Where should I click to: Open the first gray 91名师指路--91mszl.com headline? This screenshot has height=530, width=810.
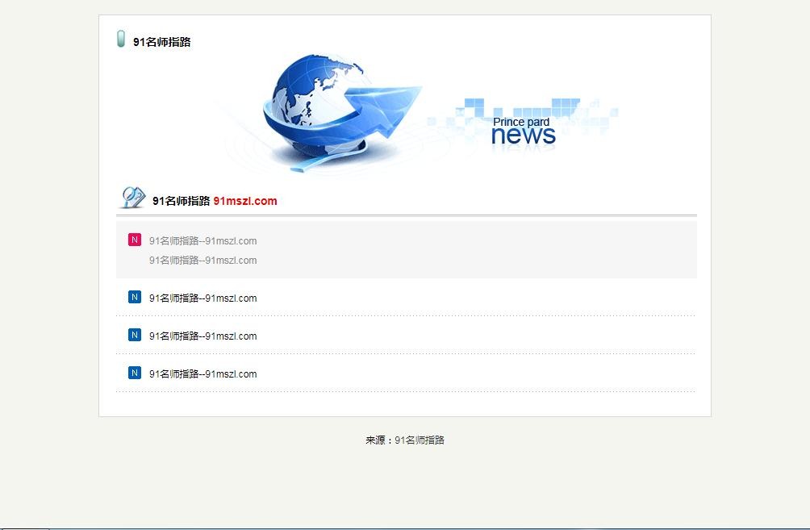(x=203, y=240)
